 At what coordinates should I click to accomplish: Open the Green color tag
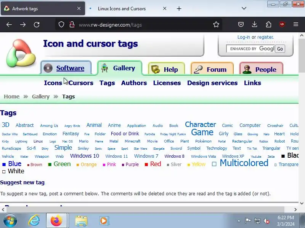pos(62,164)
